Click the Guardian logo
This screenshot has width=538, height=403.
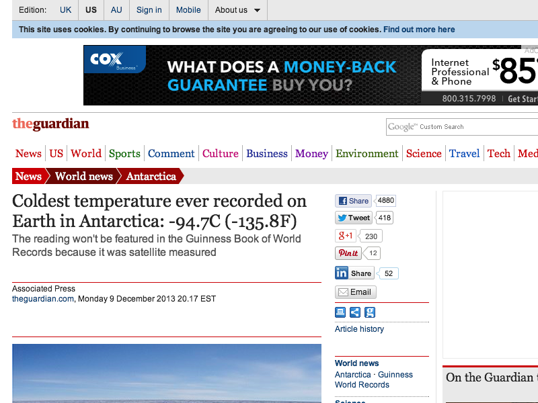coord(50,124)
